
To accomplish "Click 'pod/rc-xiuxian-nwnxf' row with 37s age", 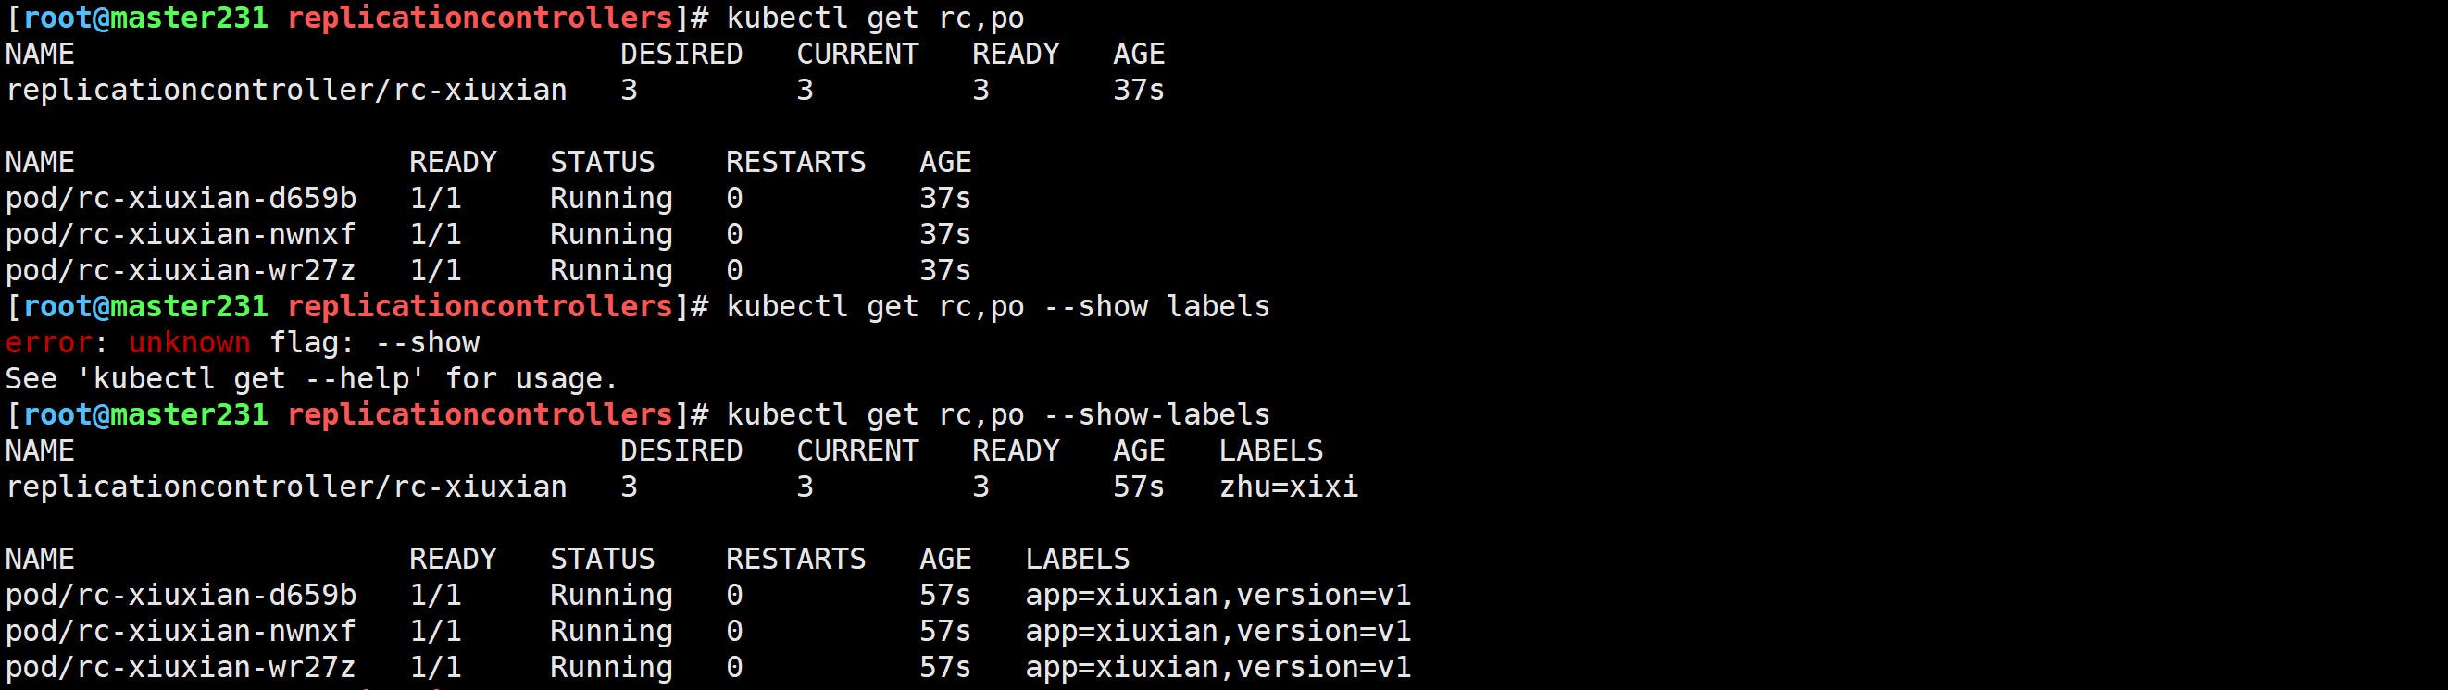I will click(489, 234).
